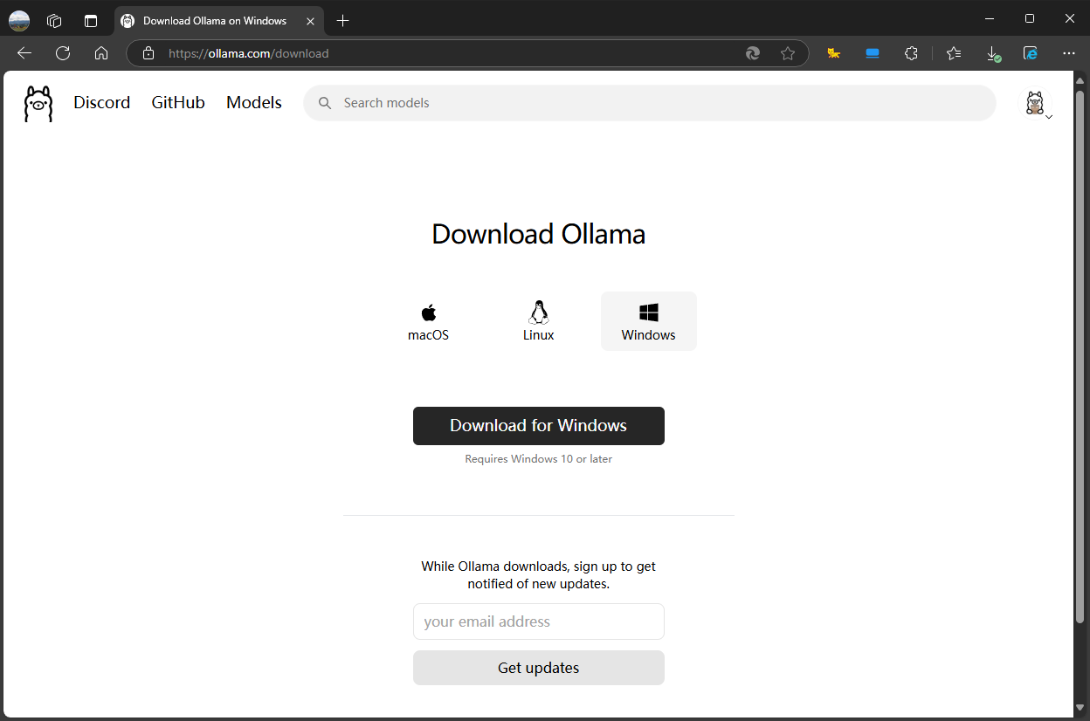Add this page to favorites

coord(788,53)
